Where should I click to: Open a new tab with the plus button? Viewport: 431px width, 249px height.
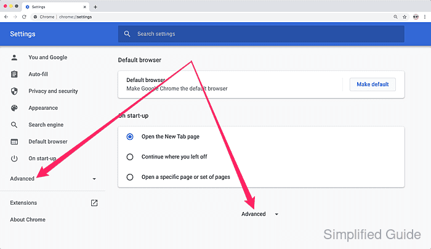tap(95, 7)
